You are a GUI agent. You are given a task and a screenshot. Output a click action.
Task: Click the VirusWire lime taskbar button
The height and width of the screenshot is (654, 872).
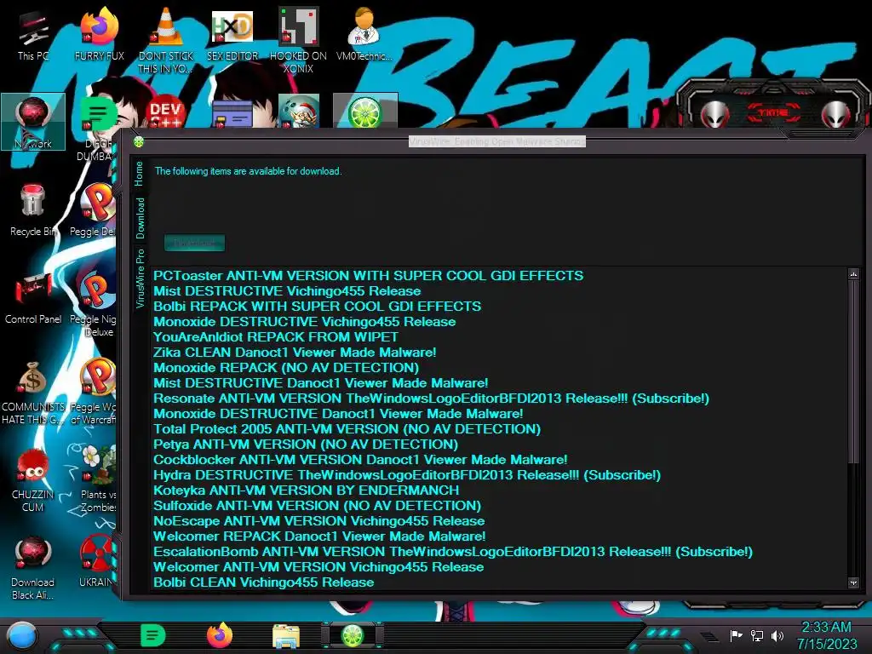pyautogui.click(x=353, y=635)
